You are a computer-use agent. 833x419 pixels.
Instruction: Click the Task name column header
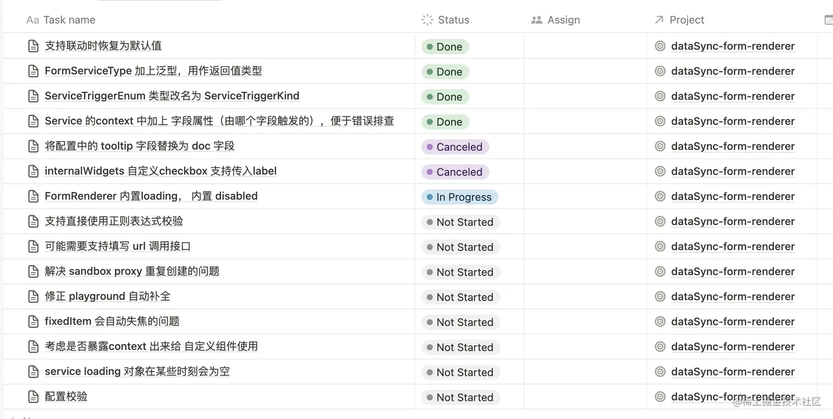point(61,20)
